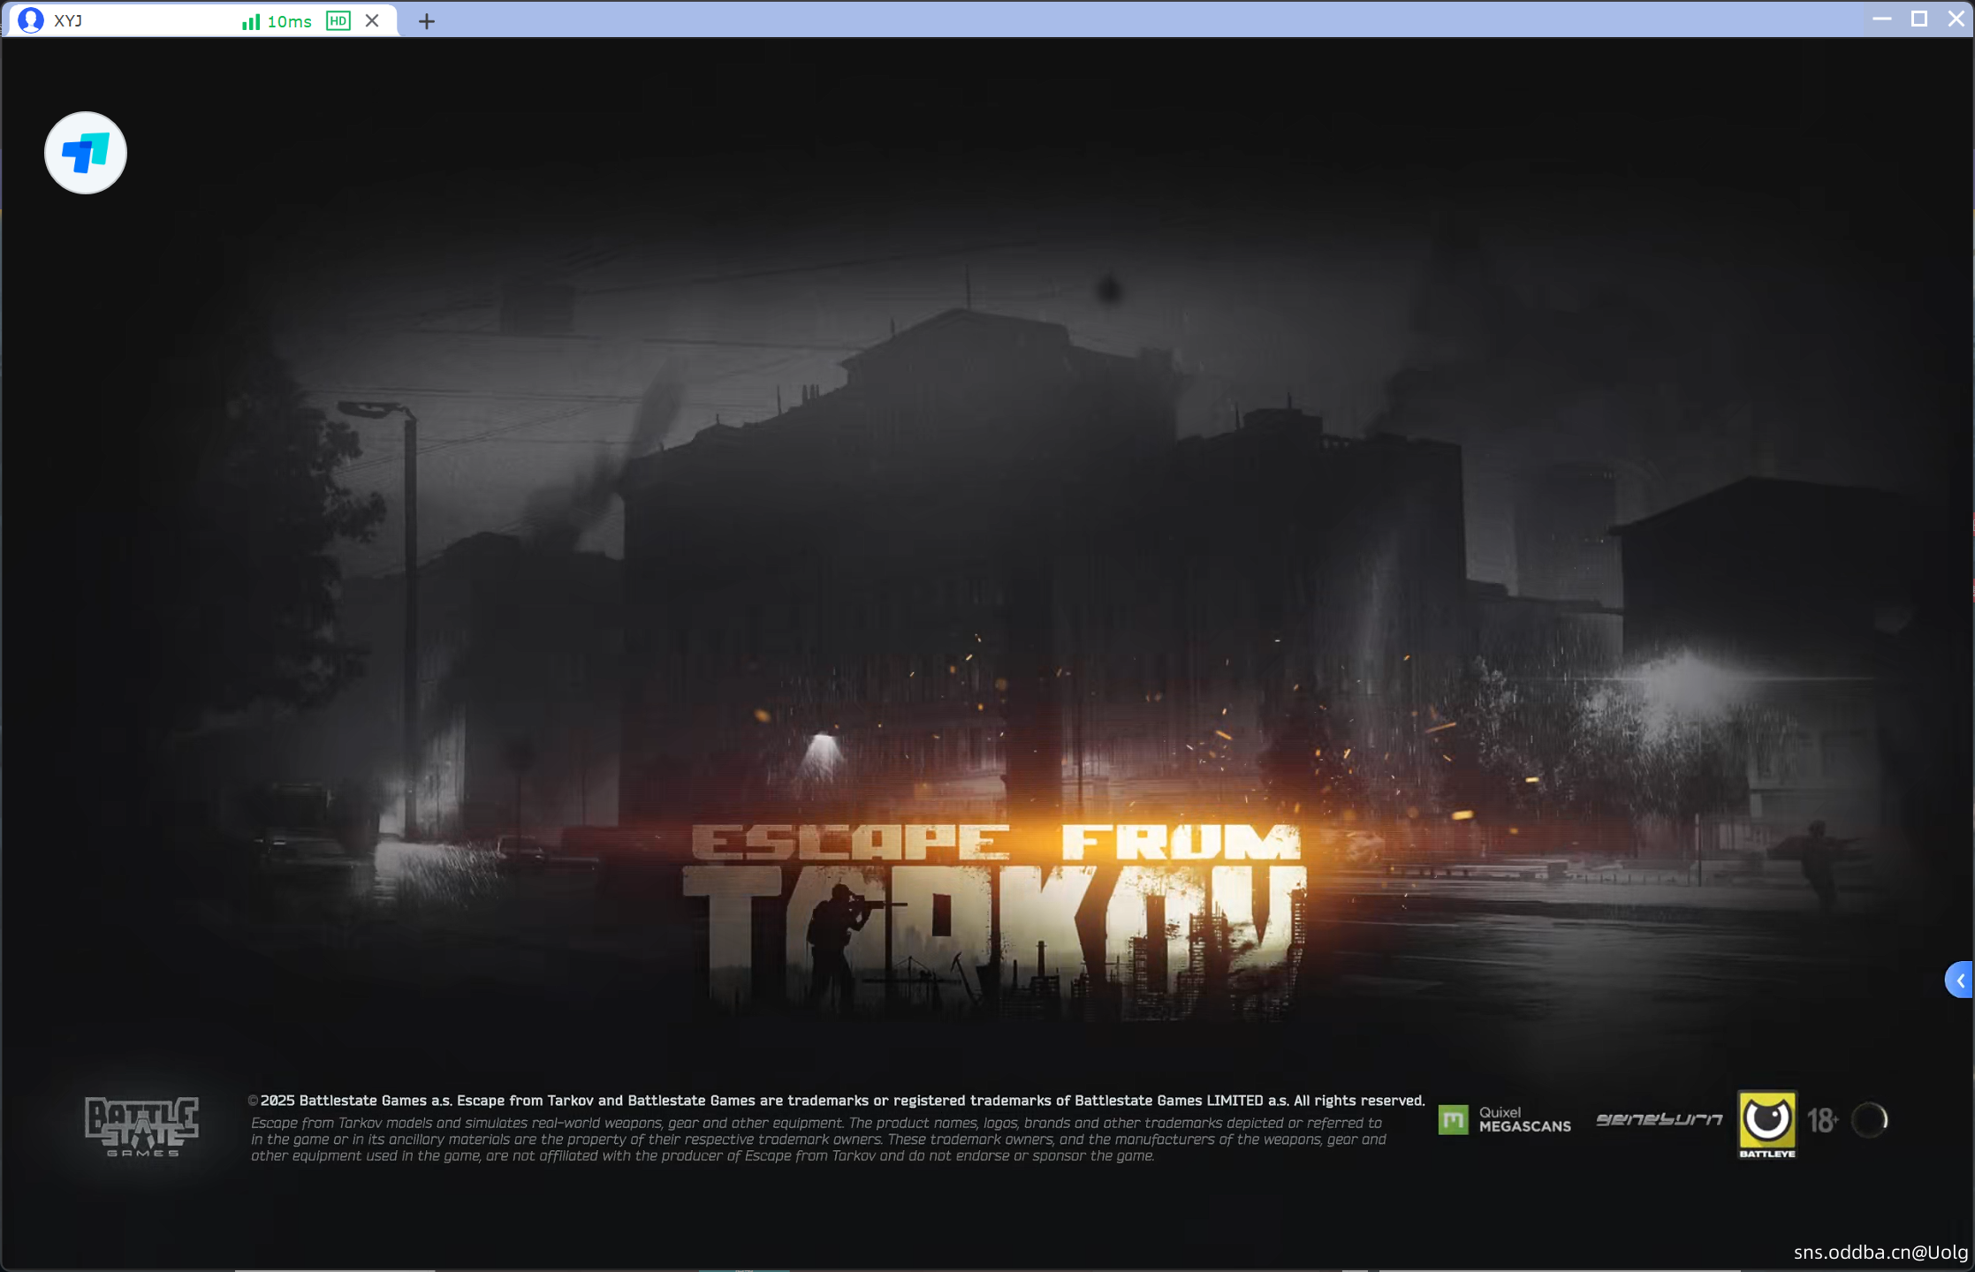Maximize the remote session window

pyautogui.click(x=1918, y=19)
